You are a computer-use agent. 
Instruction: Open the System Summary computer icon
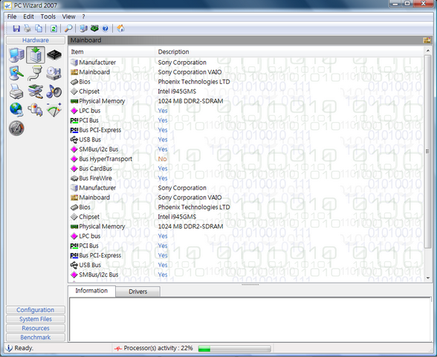(16, 55)
